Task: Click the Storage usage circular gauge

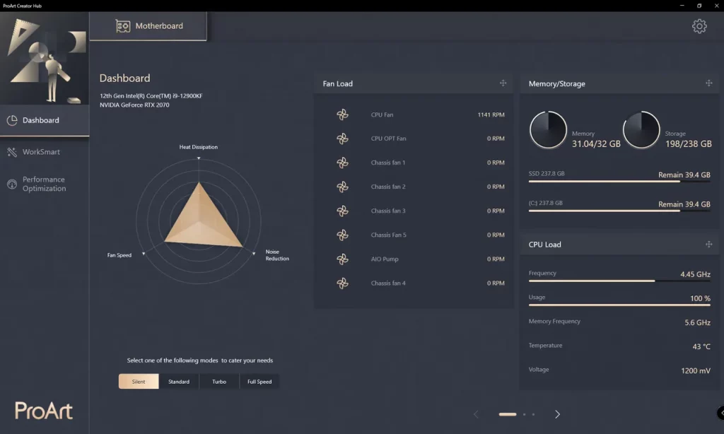Action: [x=641, y=130]
